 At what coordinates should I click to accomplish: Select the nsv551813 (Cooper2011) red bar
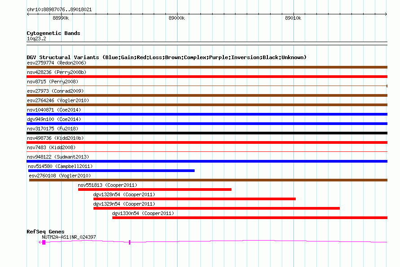click(x=155, y=189)
